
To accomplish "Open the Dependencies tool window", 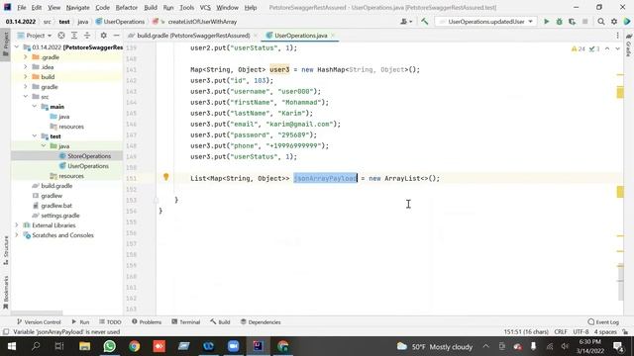I will pos(261,322).
